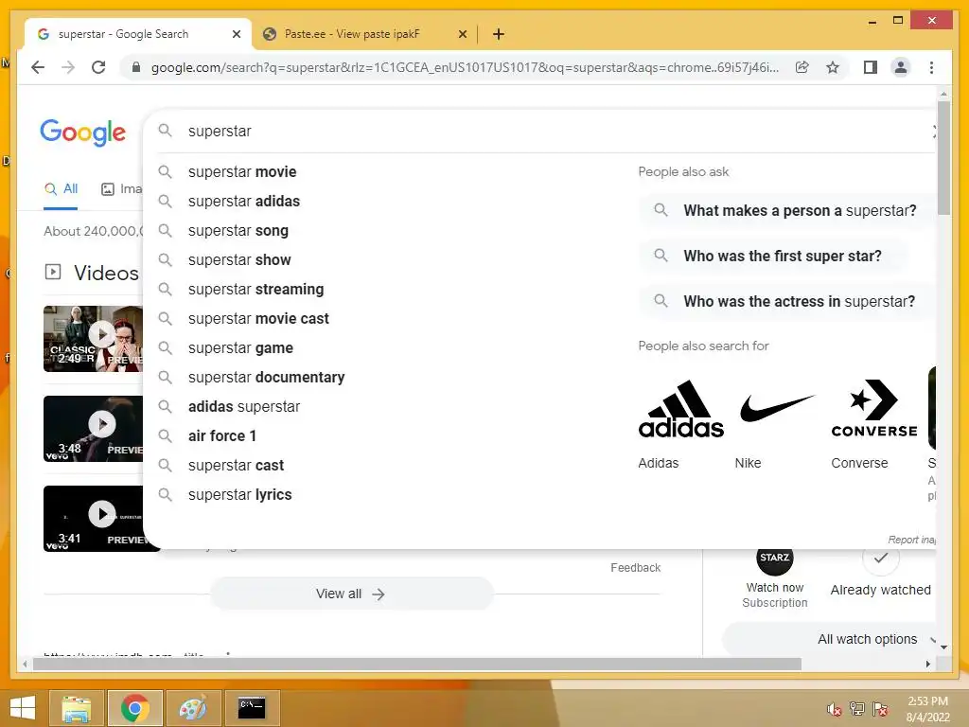Screen dimensions: 969x727
Task: Open question Who was the actress in superstar
Action: [786, 302]
